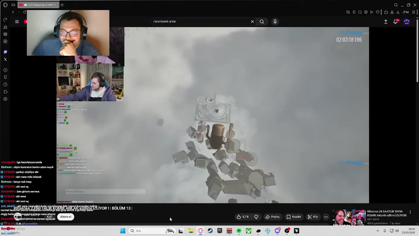Dislike the video

[256, 217]
